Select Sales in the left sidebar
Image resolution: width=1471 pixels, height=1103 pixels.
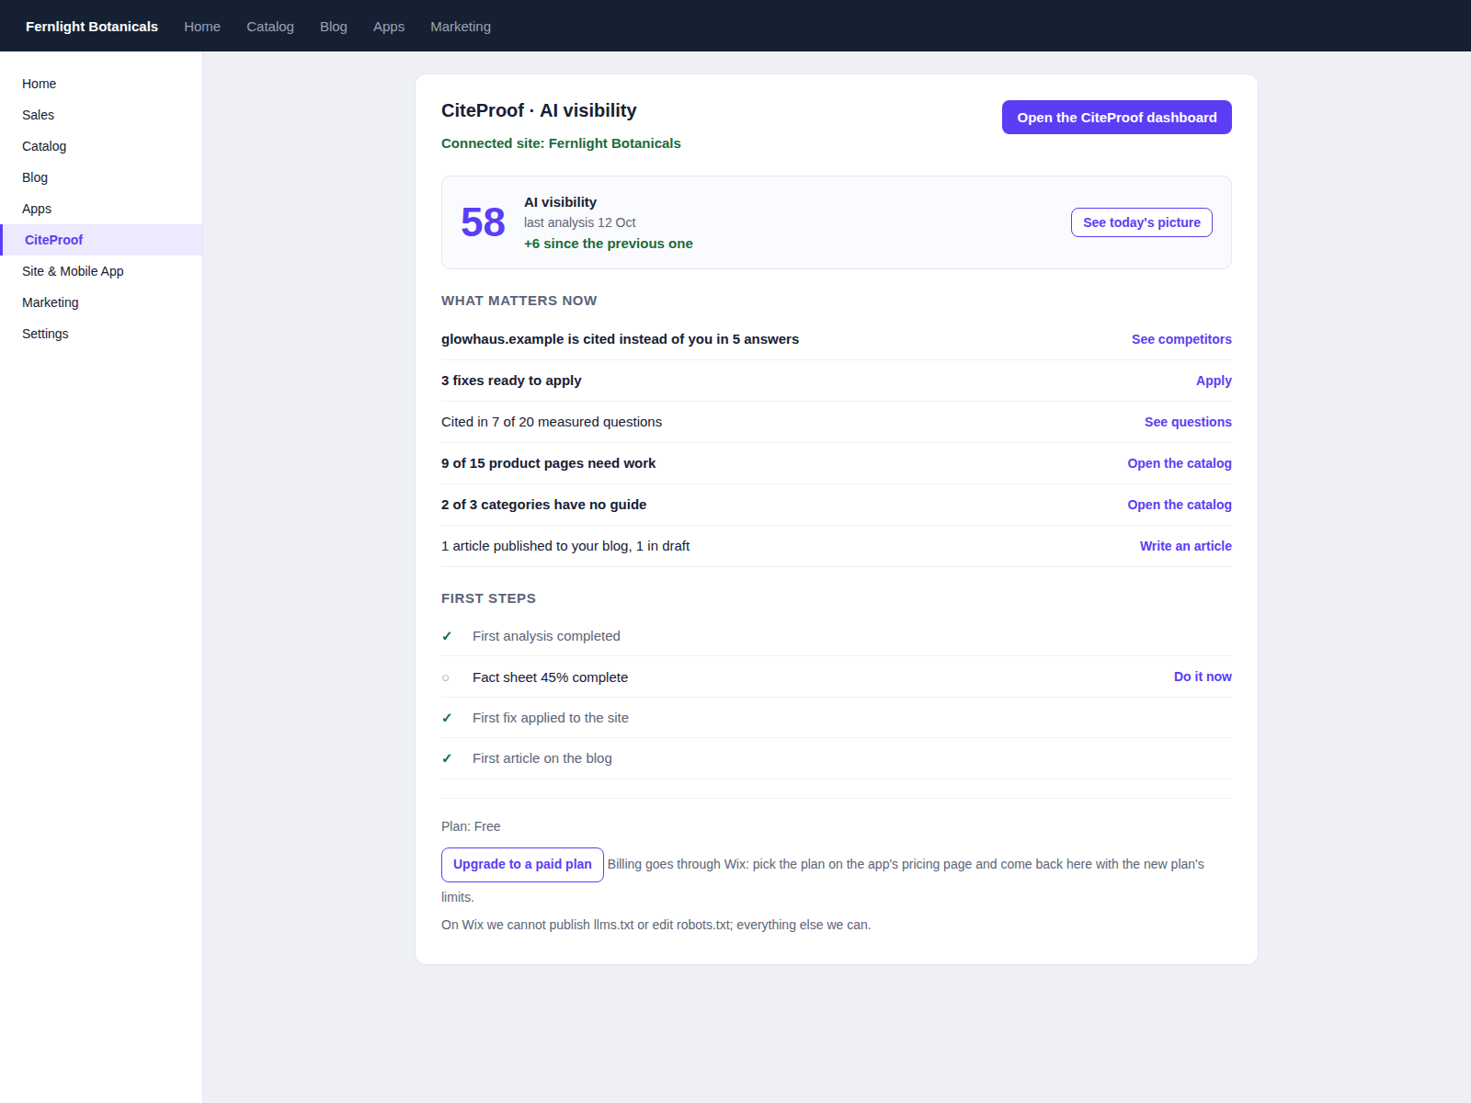click(101, 115)
